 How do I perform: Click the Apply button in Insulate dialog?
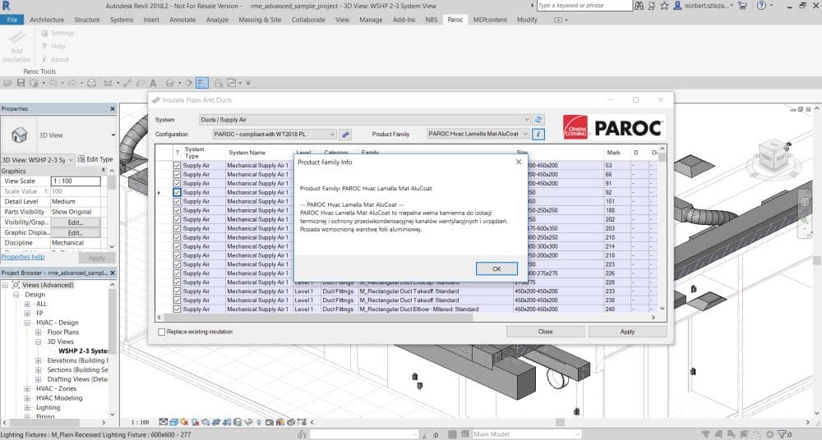click(627, 332)
